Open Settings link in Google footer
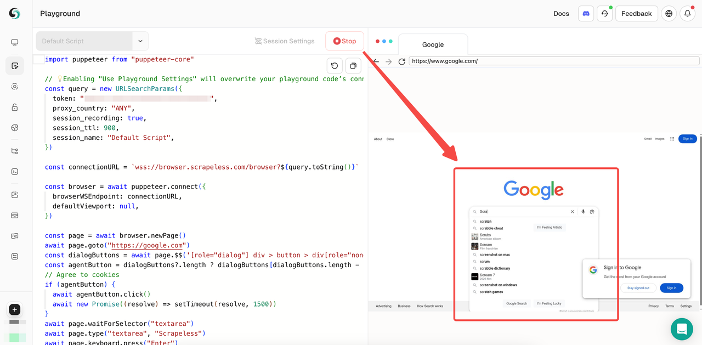 coord(686,306)
